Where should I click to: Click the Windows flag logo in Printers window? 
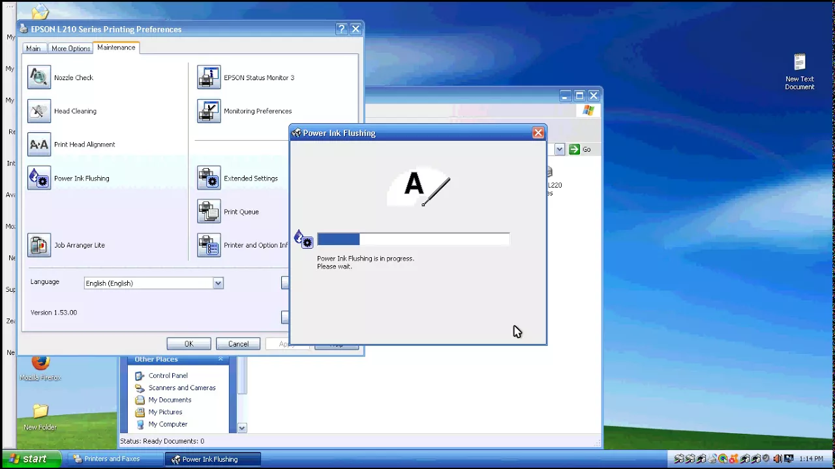(x=588, y=111)
